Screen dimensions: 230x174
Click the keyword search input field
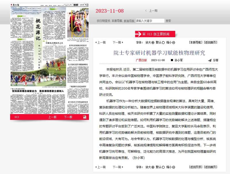(150, 21)
